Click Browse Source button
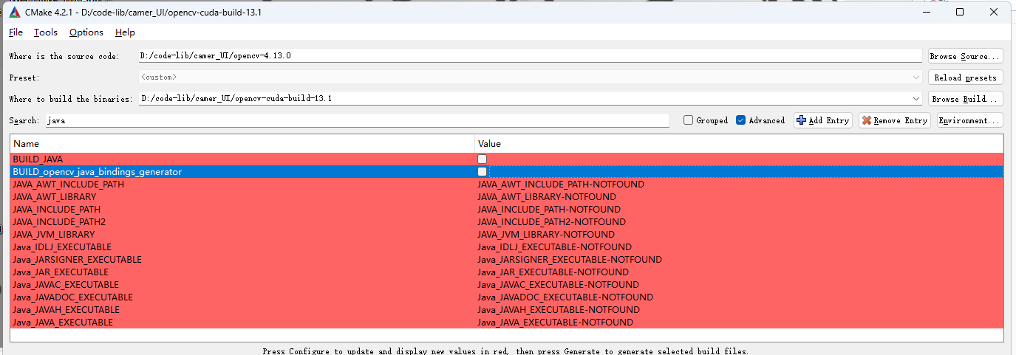Viewport: 1016px width, 355px height. (x=965, y=56)
